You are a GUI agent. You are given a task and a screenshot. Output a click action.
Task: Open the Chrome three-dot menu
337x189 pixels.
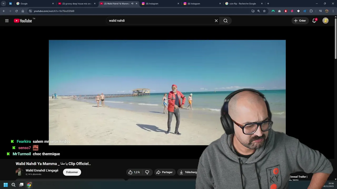coord(333,11)
